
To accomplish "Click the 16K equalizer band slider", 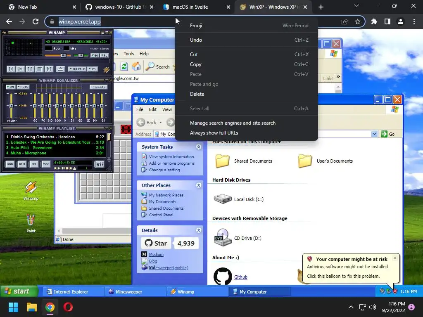I will pyautogui.click(x=102, y=106).
